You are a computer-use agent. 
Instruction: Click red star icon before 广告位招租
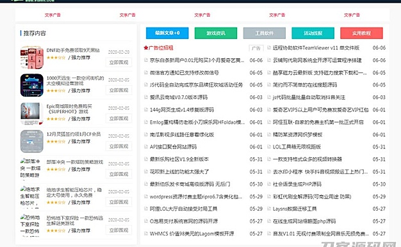coord(146,48)
